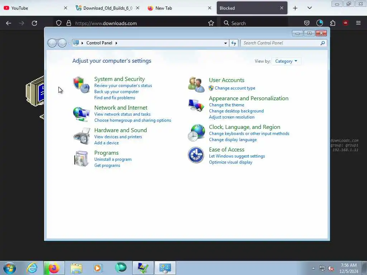Open Ease of Access icon
Viewport: 367px width, 275px height.
click(196, 155)
